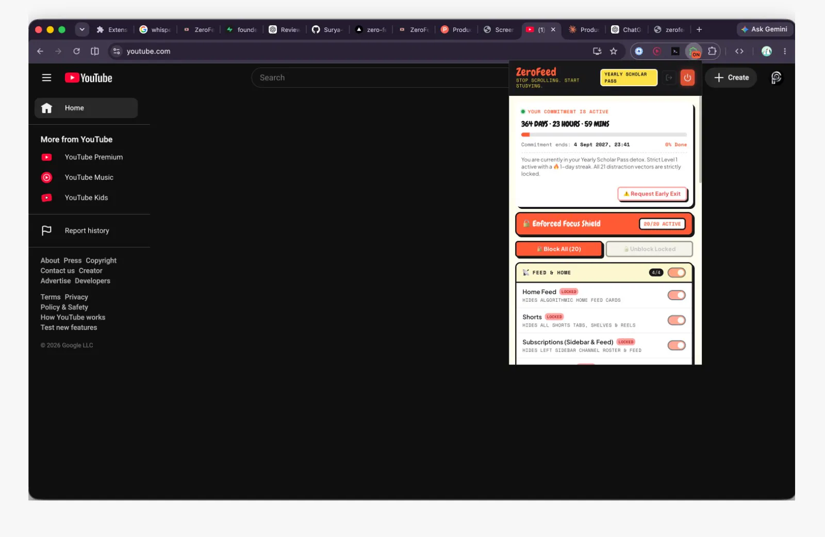The width and height of the screenshot is (825, 537).
Task: Click the ZeroFeed extension icon marked ON
Action: coord(694,51)
